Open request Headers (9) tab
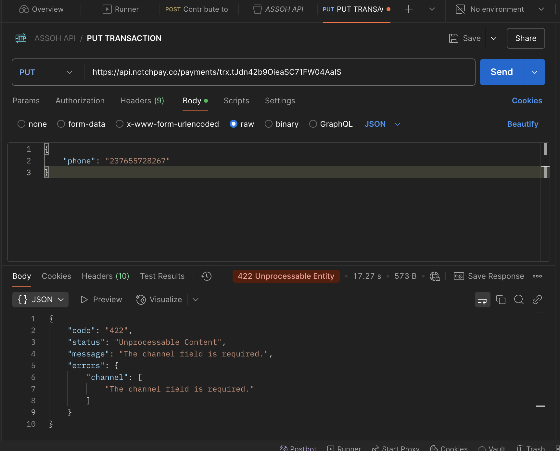Viewport: 560px width, 451px height. point(142,101)
